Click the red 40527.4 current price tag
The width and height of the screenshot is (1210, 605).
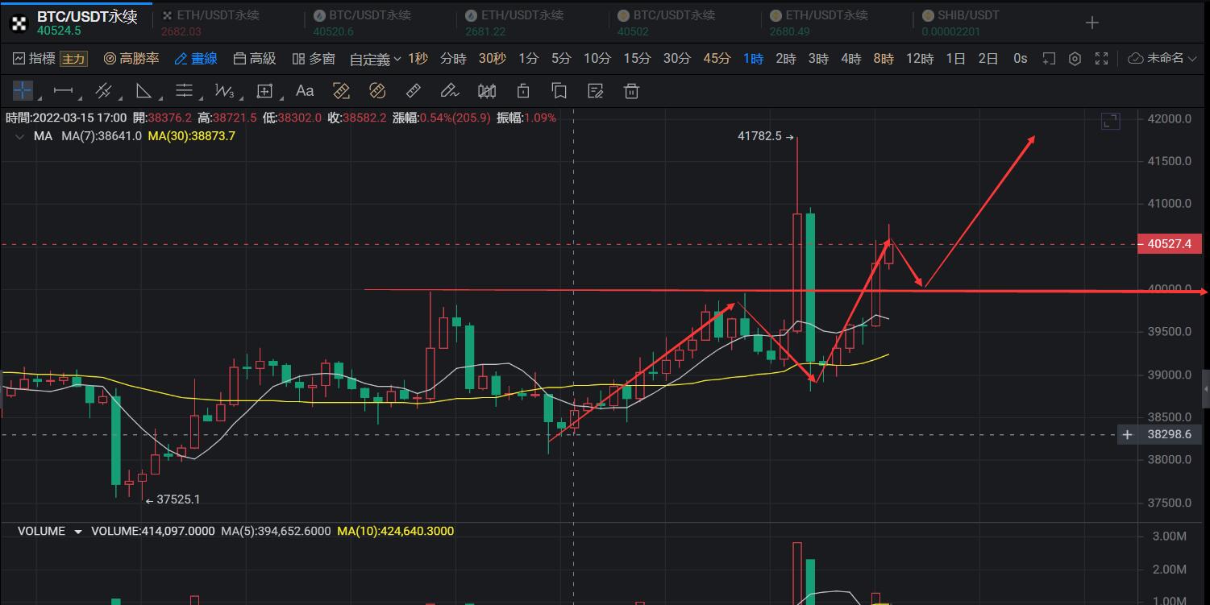point(1169,243)
